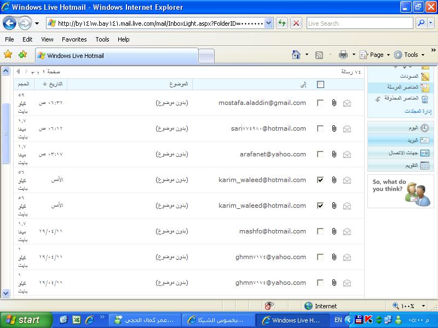Check the box for the sari hotmail.com message
The image size is (438, 328).
pyautogui.click(x=320, y=128)
